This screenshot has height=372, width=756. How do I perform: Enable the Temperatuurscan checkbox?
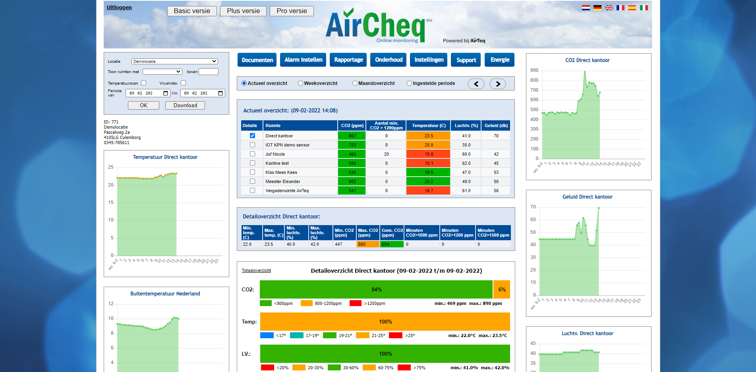(144, 83)
